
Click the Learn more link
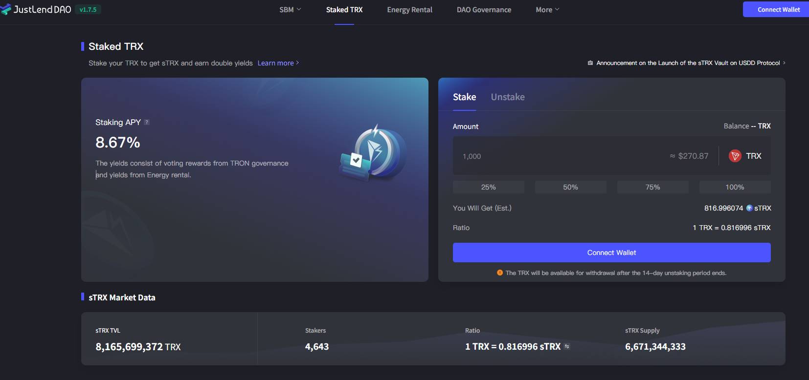click(x=277, y=63)
